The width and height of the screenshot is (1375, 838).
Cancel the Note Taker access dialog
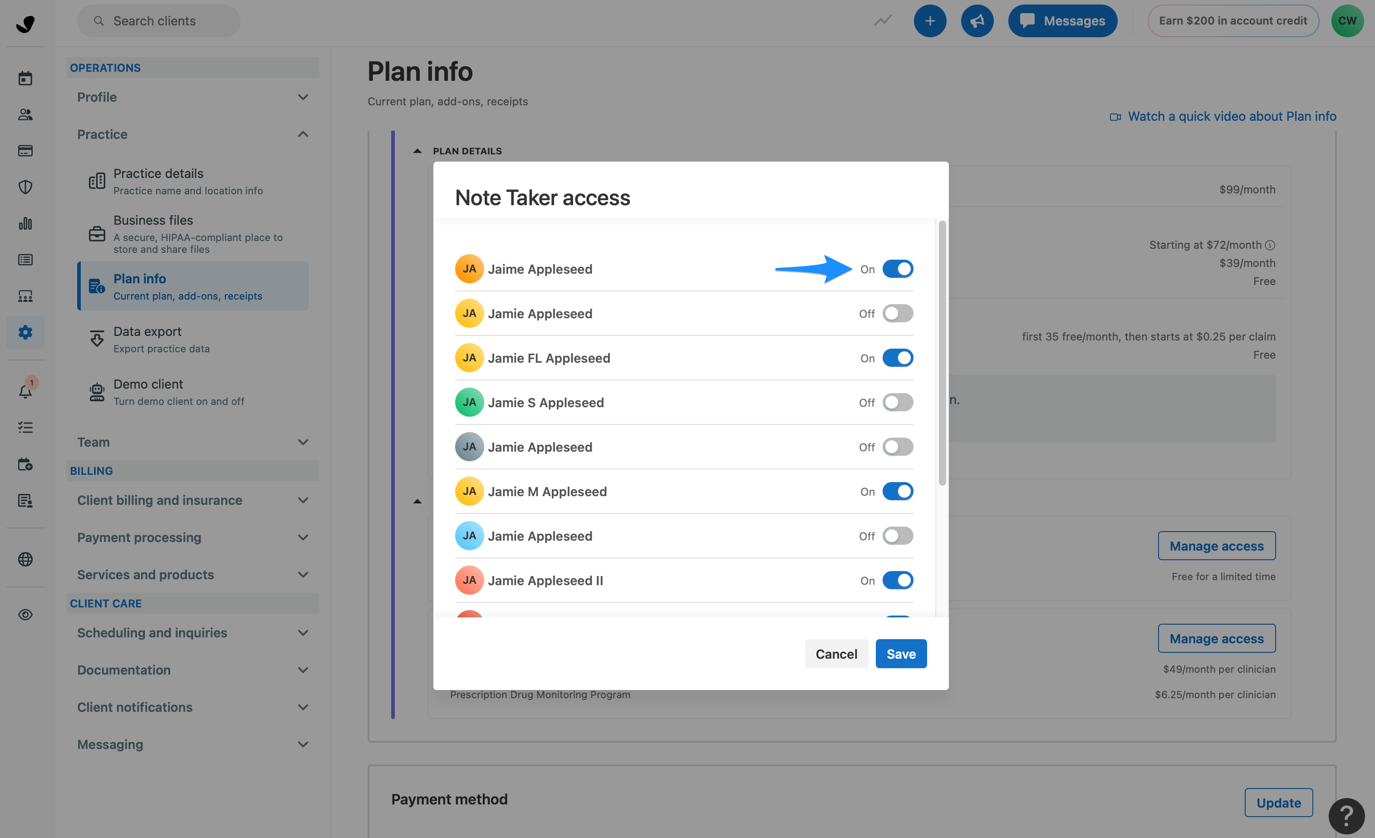835,654
